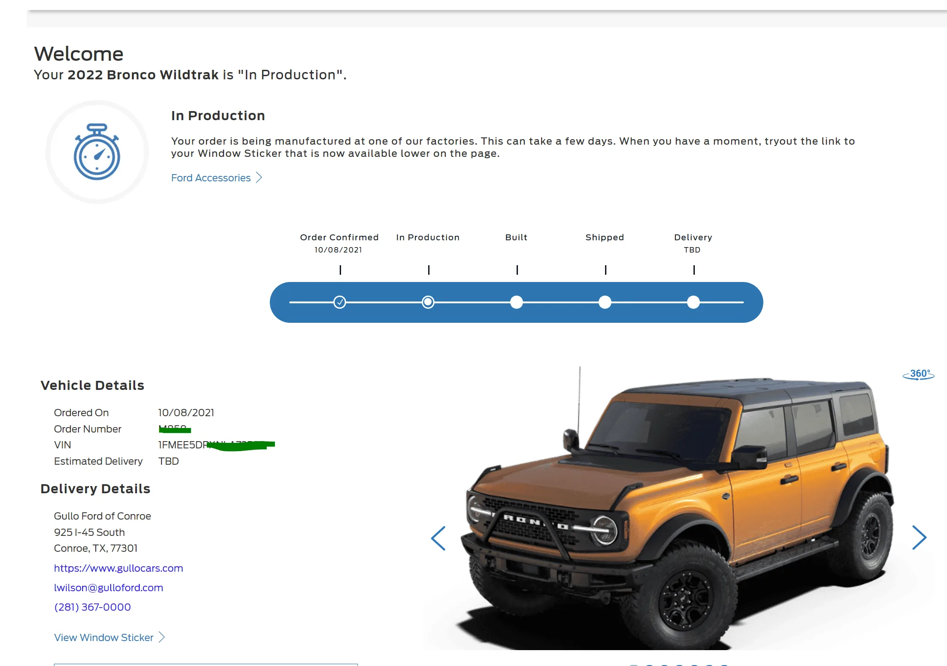
Task: Click the Order Confirmed label
Action: coord(339,237)
